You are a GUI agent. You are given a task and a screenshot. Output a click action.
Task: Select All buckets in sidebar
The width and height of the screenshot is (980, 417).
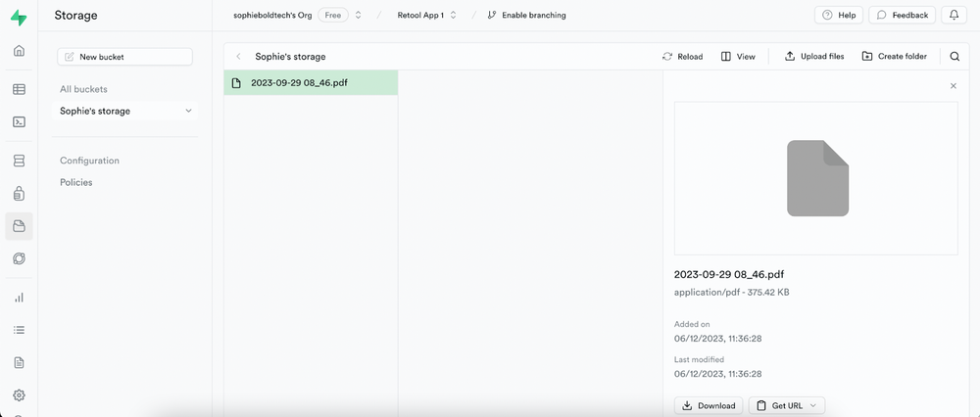pos(83,89)
